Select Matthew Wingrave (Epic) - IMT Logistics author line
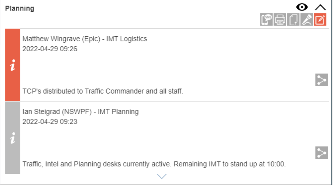333x185 pixels. (85, 39)
